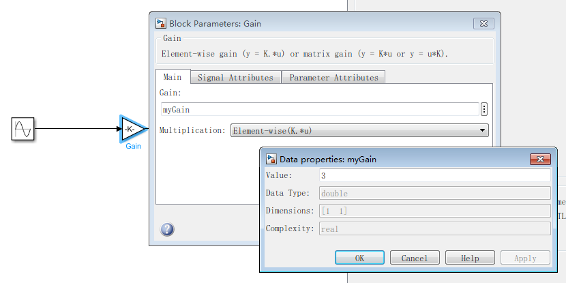The height and width of the screenshot is (283, 566).
Task: Cancel the Data properties dialog
Action: (415, 258)
